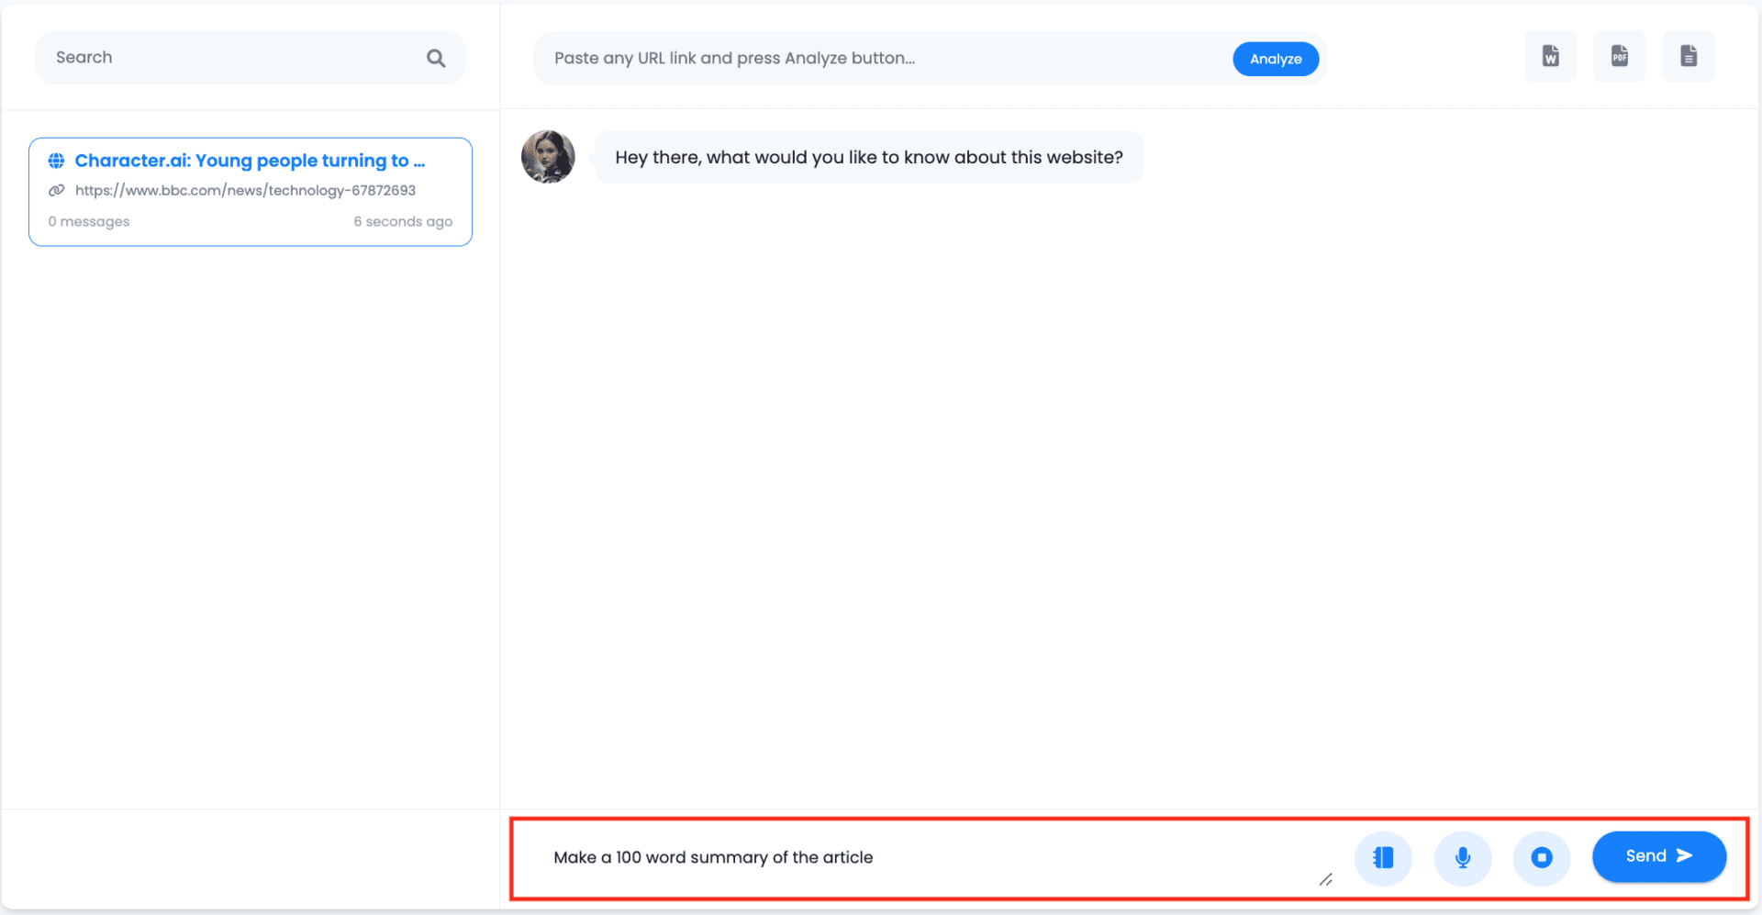Open the prompt library notebook icon
The image size is (1762, 915).
point(1382,857)
